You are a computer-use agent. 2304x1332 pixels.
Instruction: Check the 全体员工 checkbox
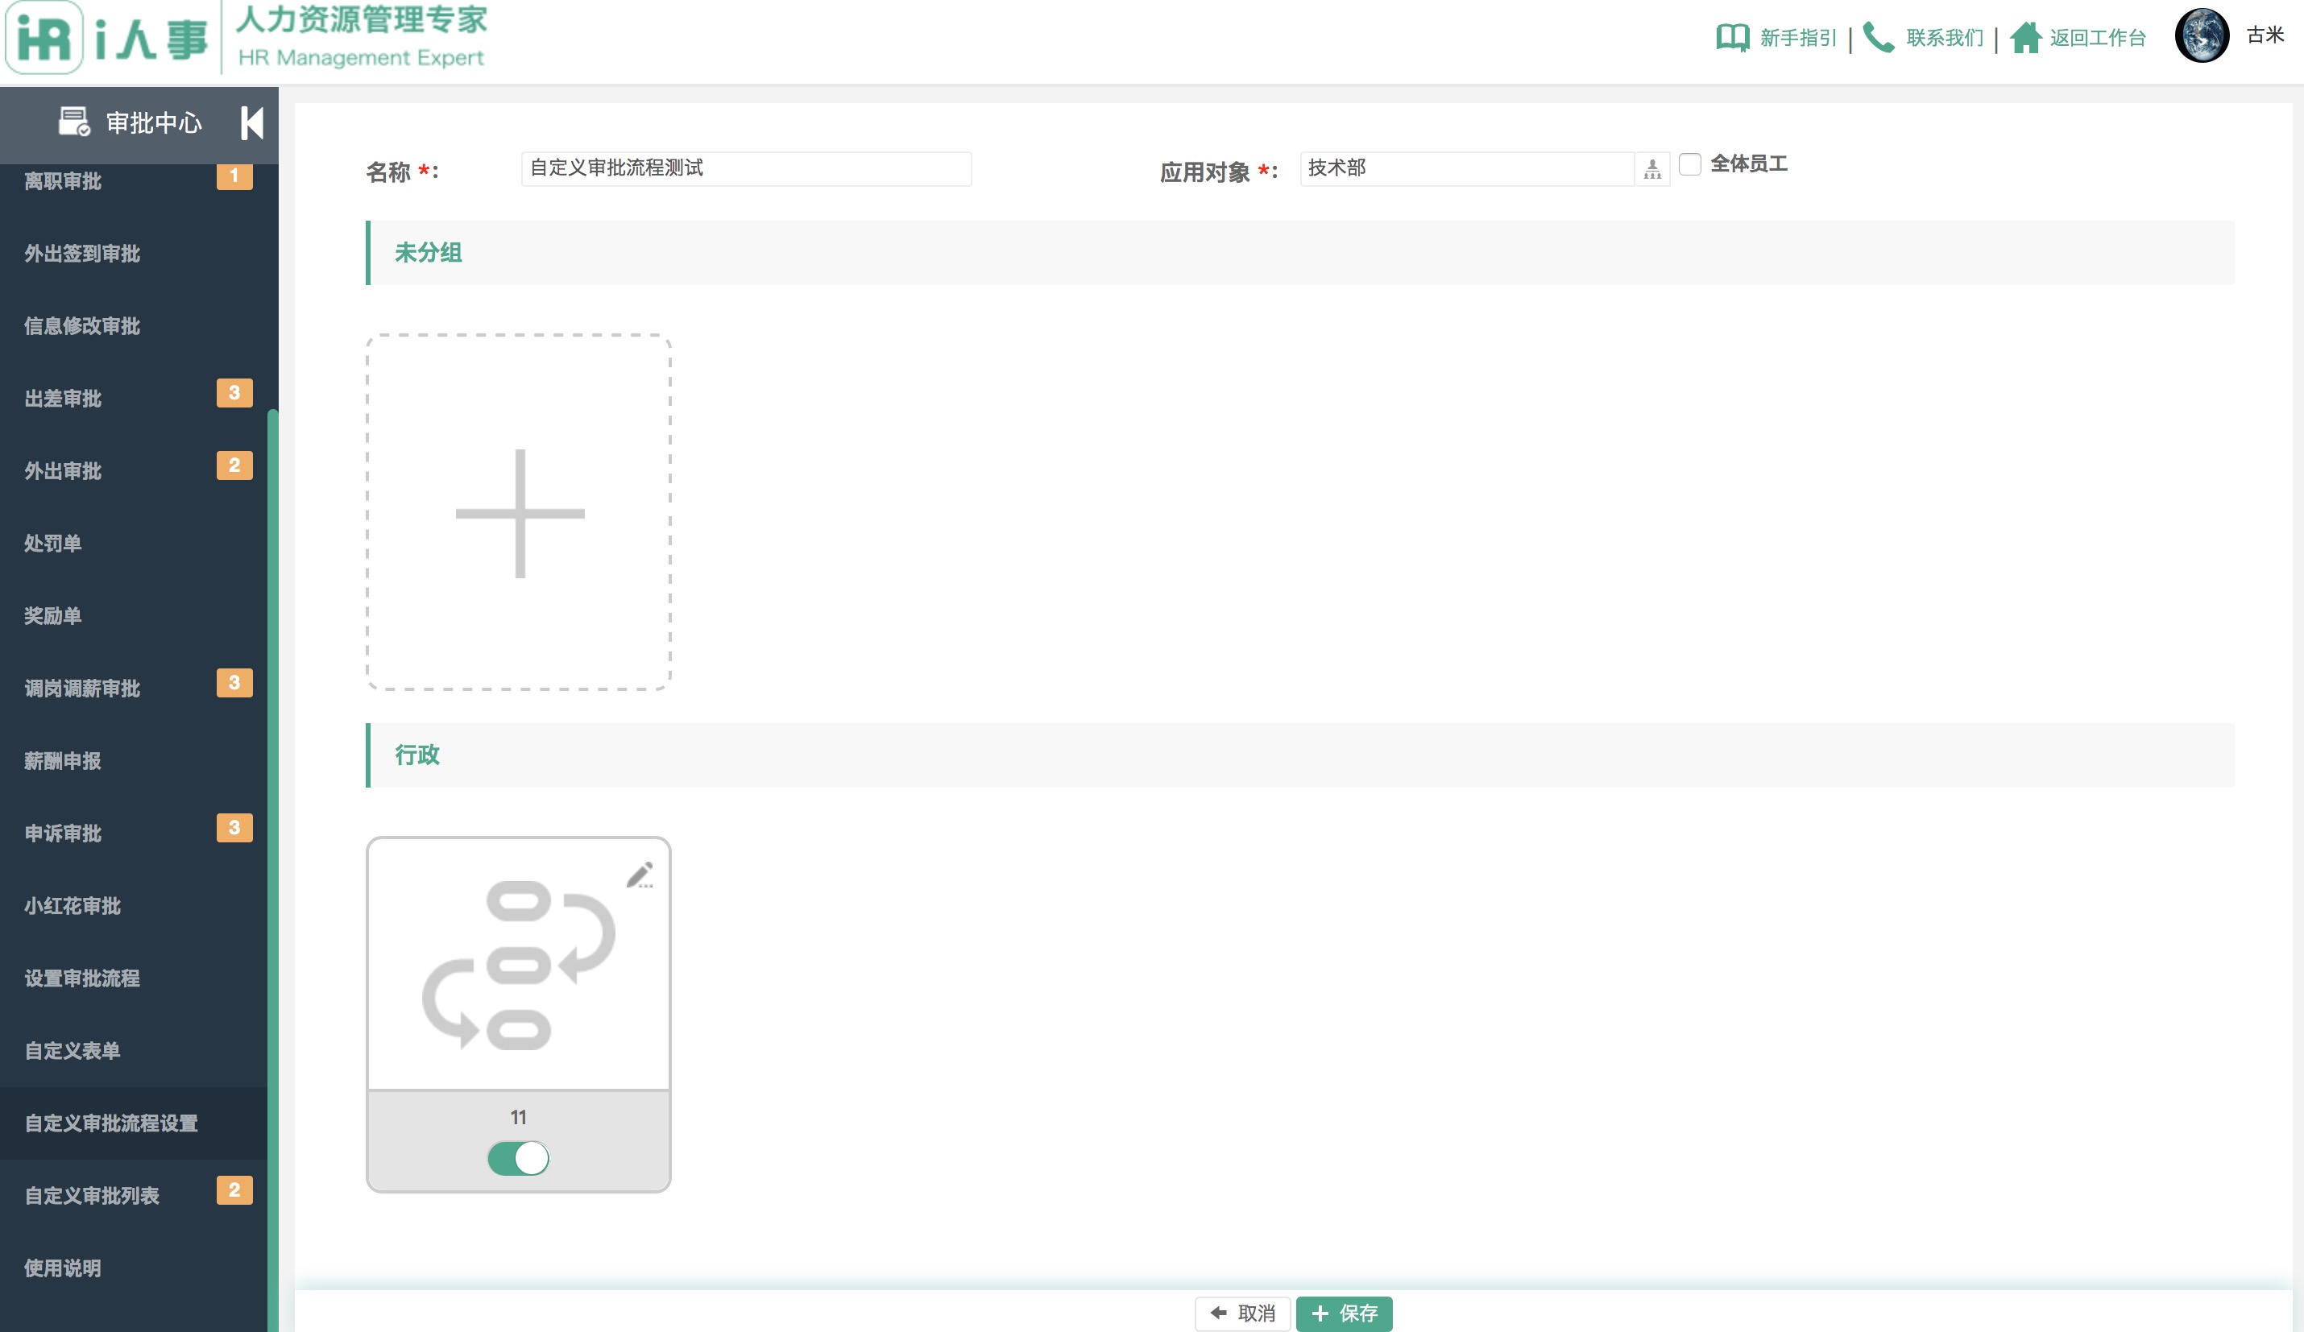1689,163
